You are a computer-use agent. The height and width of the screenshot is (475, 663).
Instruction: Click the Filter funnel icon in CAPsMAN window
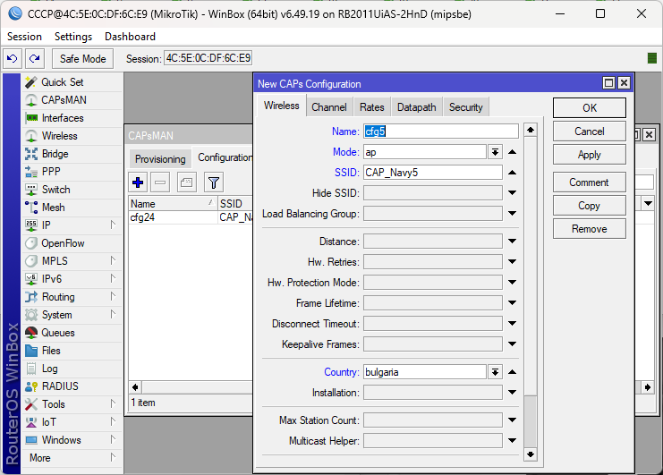click(x=214, y=182)
